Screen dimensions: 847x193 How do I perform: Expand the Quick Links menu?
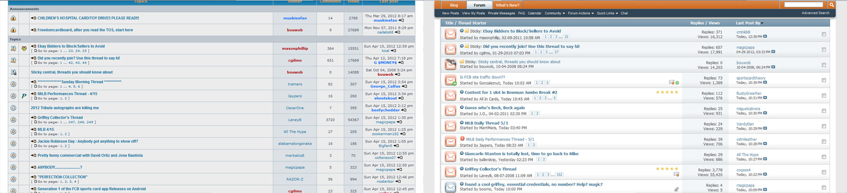point(607,13)
